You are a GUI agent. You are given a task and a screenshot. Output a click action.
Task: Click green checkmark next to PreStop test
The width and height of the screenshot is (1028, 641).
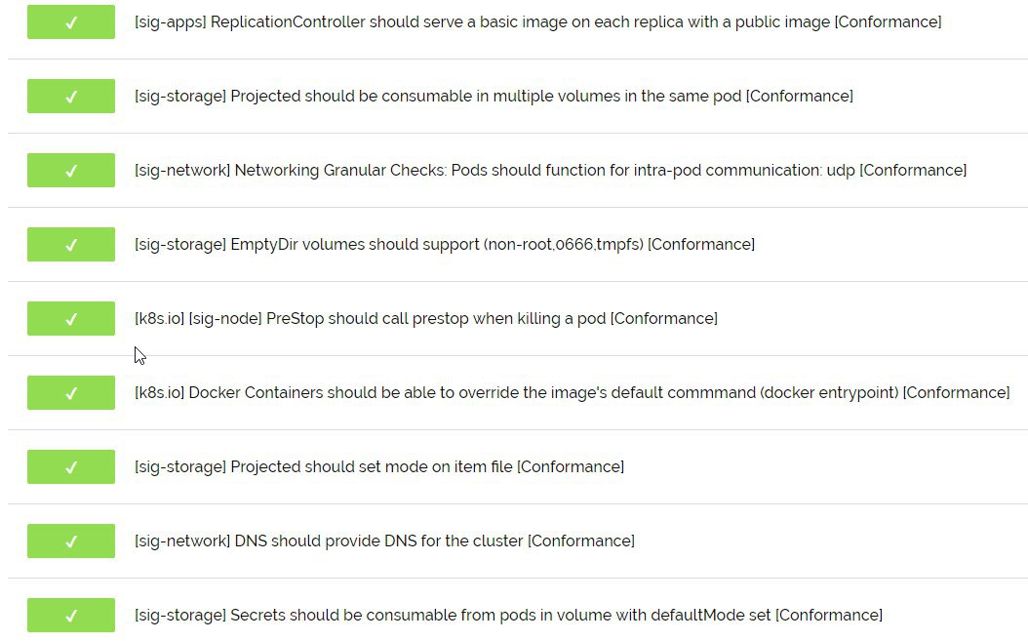[71, 319]
